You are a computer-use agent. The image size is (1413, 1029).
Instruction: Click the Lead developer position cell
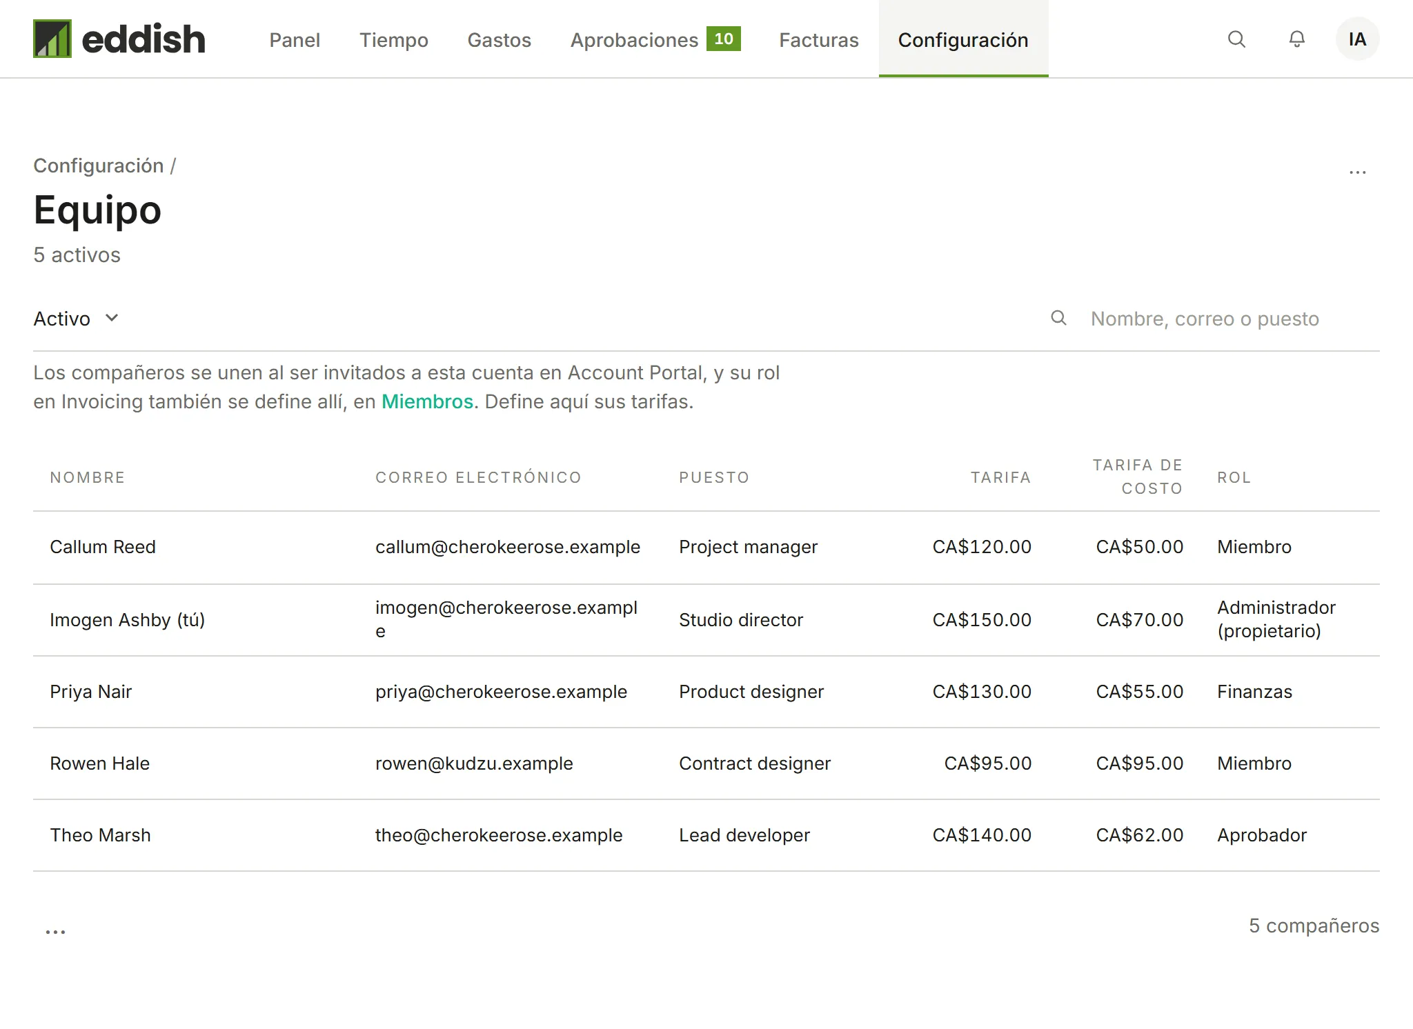coord(744,835)
